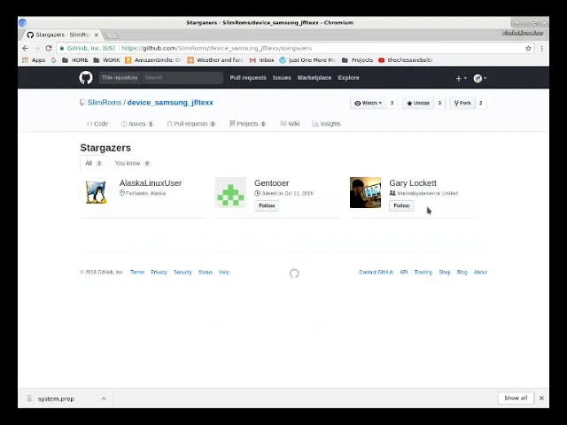Click the AlaskaLinuxUser penguin avatar
The image size is (567, 425).
pyautogui.click(x=96, y=192)
